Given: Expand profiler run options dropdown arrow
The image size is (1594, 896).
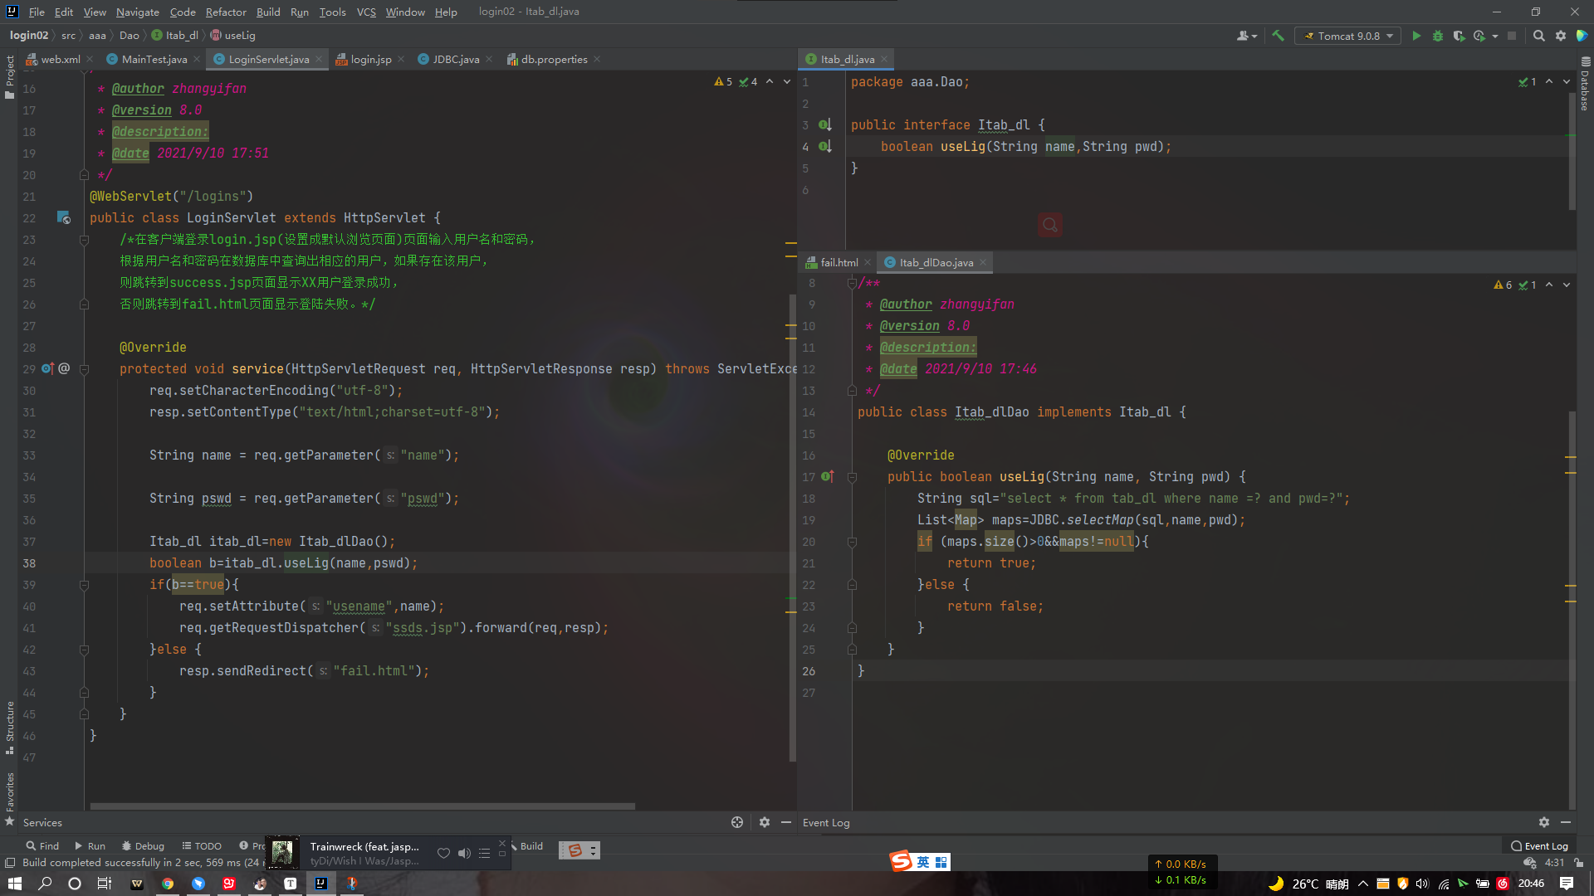Looking at the screenshot, I should click(1495, 36).
